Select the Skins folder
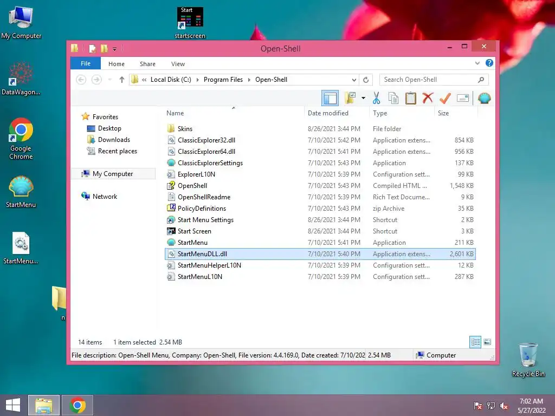The width and height of the screenshot is (555, 416). [320, 129]
